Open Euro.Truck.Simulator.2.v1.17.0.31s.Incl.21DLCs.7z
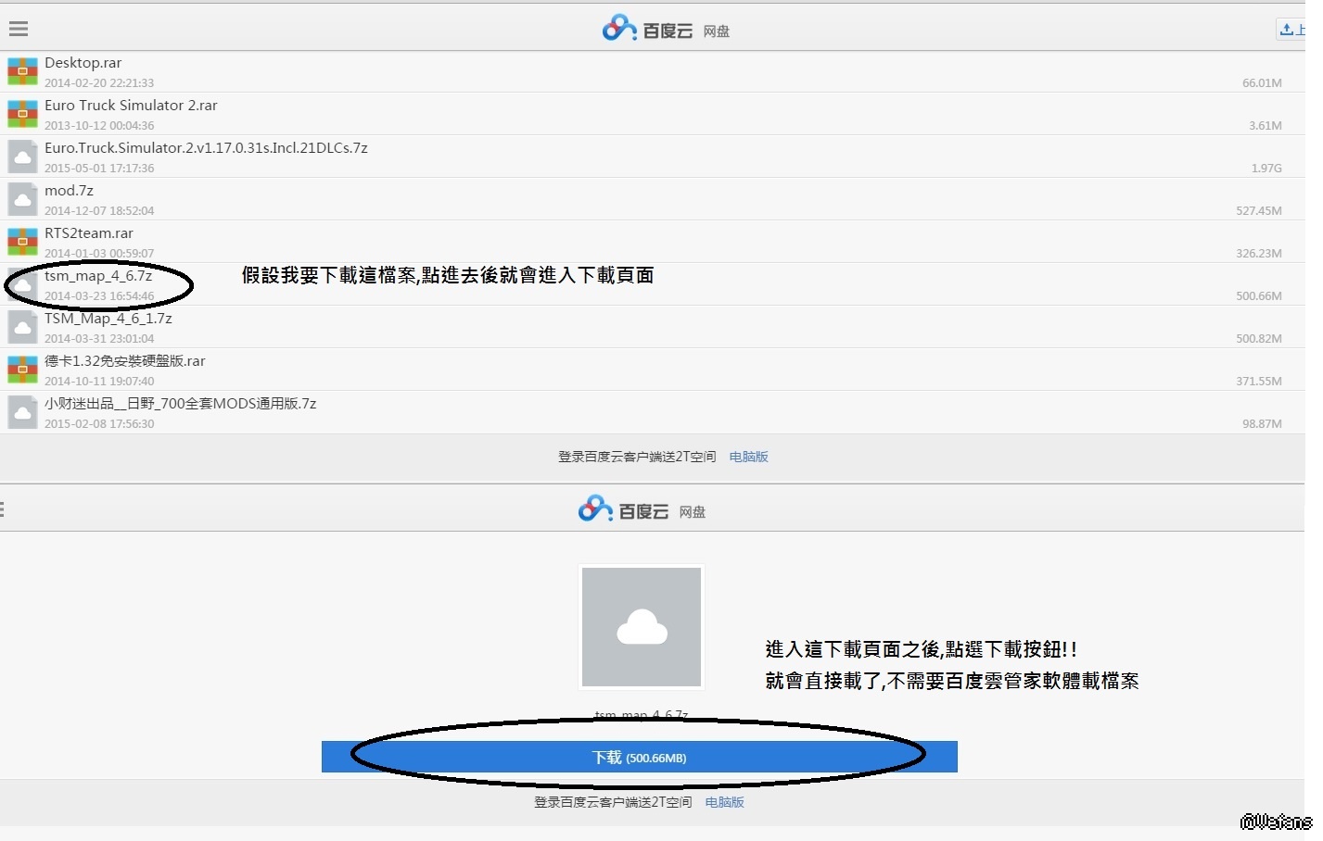Image resolution: width=1323 pixels, height=841 pixels. [x=206, y=148]
